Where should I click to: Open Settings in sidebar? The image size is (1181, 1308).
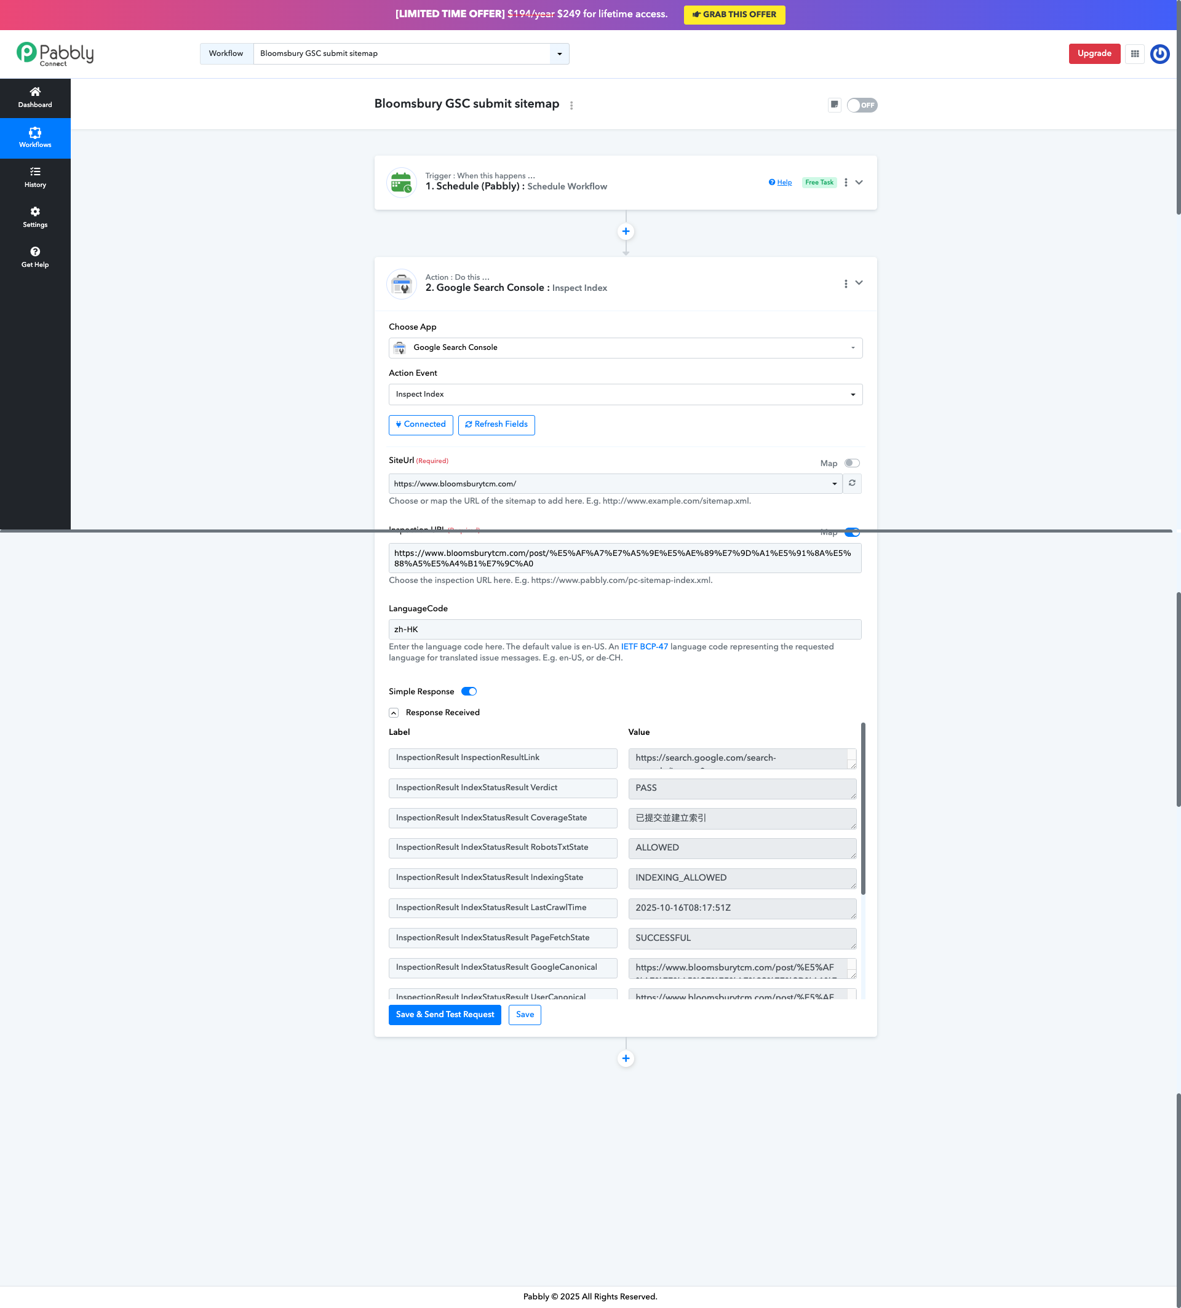point(35,218)
